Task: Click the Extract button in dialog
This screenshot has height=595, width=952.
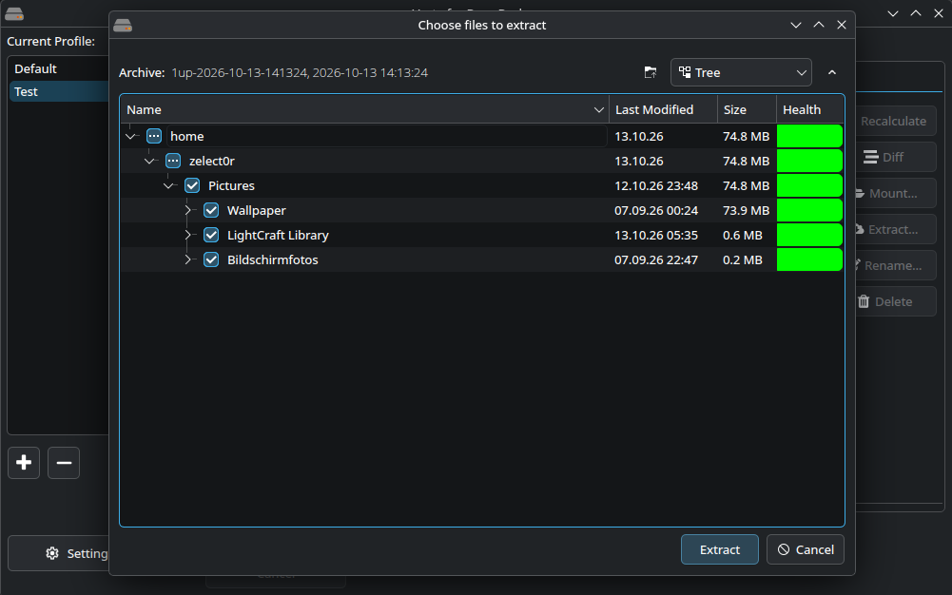Action: (x=719, y=549)
